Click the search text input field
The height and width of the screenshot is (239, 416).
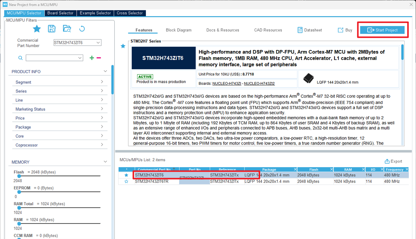click(x=51, y=58)
